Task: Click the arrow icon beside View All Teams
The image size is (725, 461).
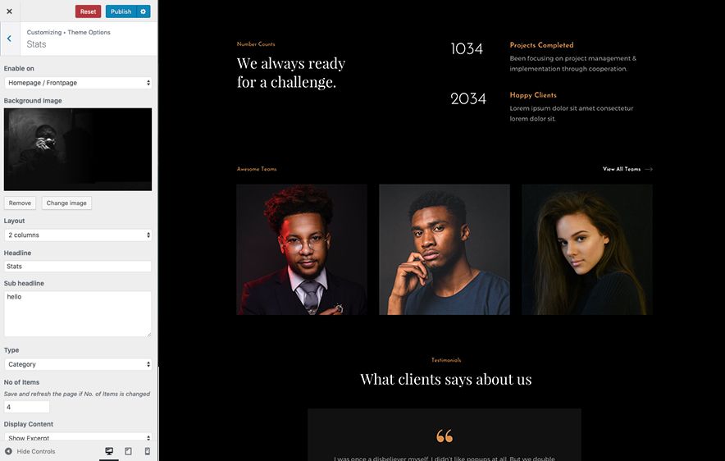Action: point(649,169)
